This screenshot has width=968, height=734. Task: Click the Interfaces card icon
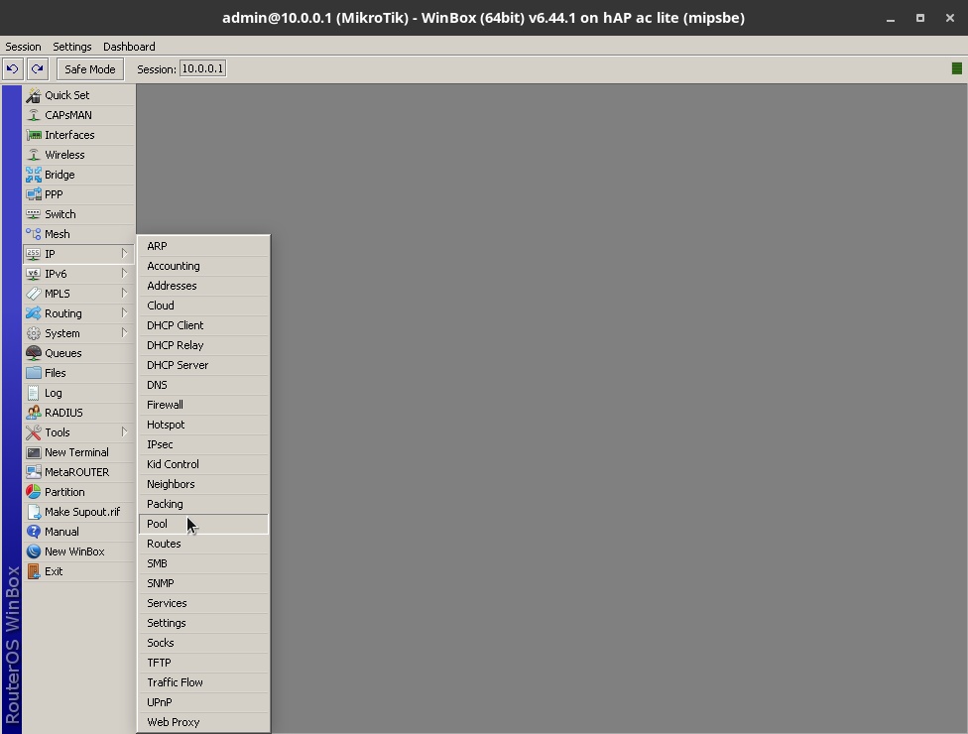(x=34, y=135)
